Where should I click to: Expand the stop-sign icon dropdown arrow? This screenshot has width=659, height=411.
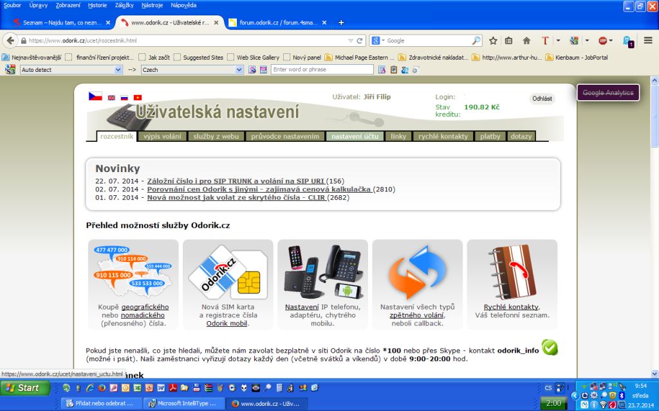pyautogui.click(x=611, y=40)
